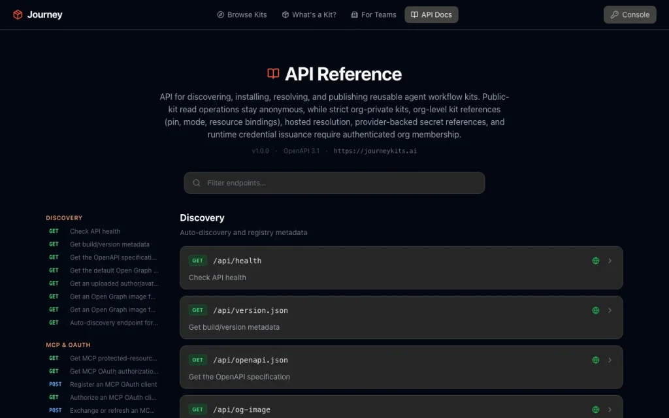
Task: Click the GET badge on /api/og-image card
Action: pos(197,410)
